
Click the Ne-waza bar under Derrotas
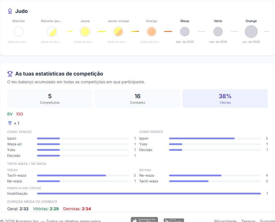click(x=215, y=175)
